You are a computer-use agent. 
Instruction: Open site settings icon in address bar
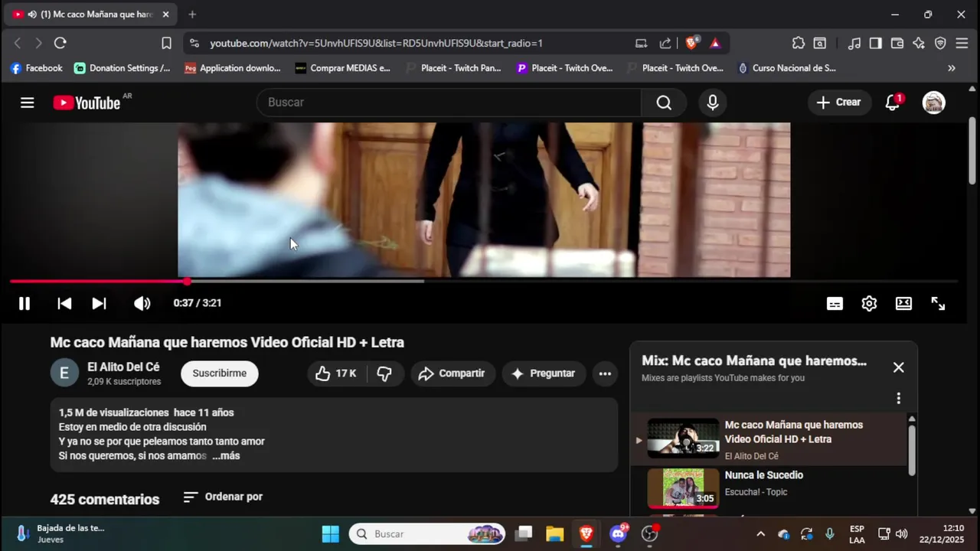pyautogui.click(x=194, y=44)
